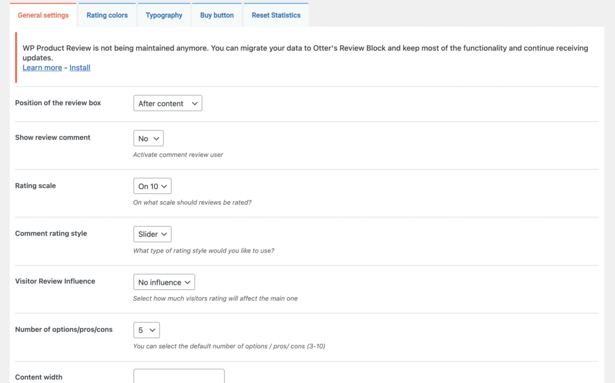615x383 pixels.
Task: Select the Buy button tab
Action: point(217,15)
